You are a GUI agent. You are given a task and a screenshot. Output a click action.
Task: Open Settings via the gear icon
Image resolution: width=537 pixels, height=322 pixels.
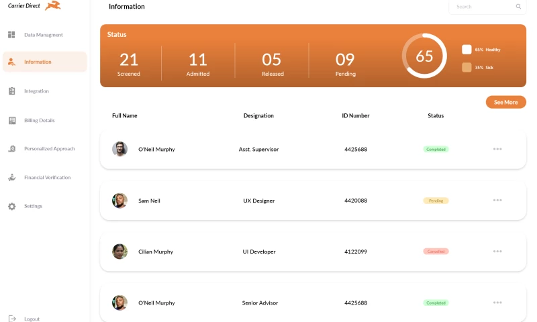(11, 206)
